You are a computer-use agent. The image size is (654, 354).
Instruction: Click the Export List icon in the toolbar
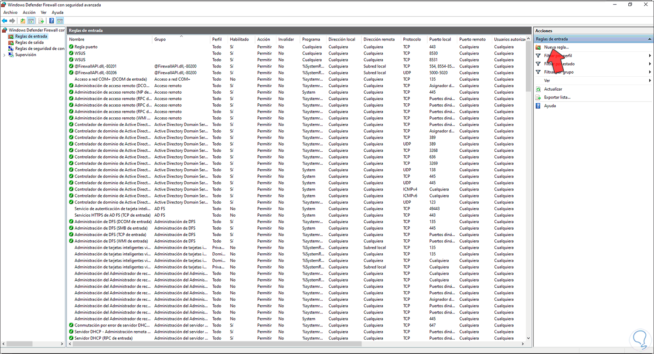click(41, 20)
